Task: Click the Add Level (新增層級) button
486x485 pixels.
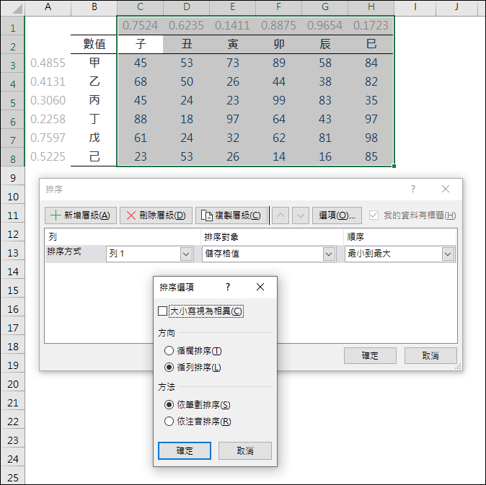Action: [81, 215]
